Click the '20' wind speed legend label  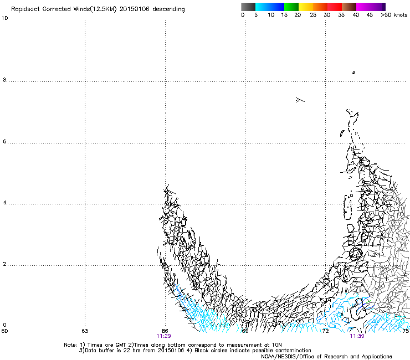pos(298,15)
